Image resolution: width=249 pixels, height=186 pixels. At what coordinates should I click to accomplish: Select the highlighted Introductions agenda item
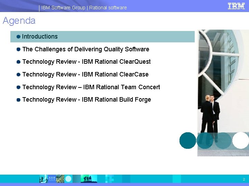(102, 37)
